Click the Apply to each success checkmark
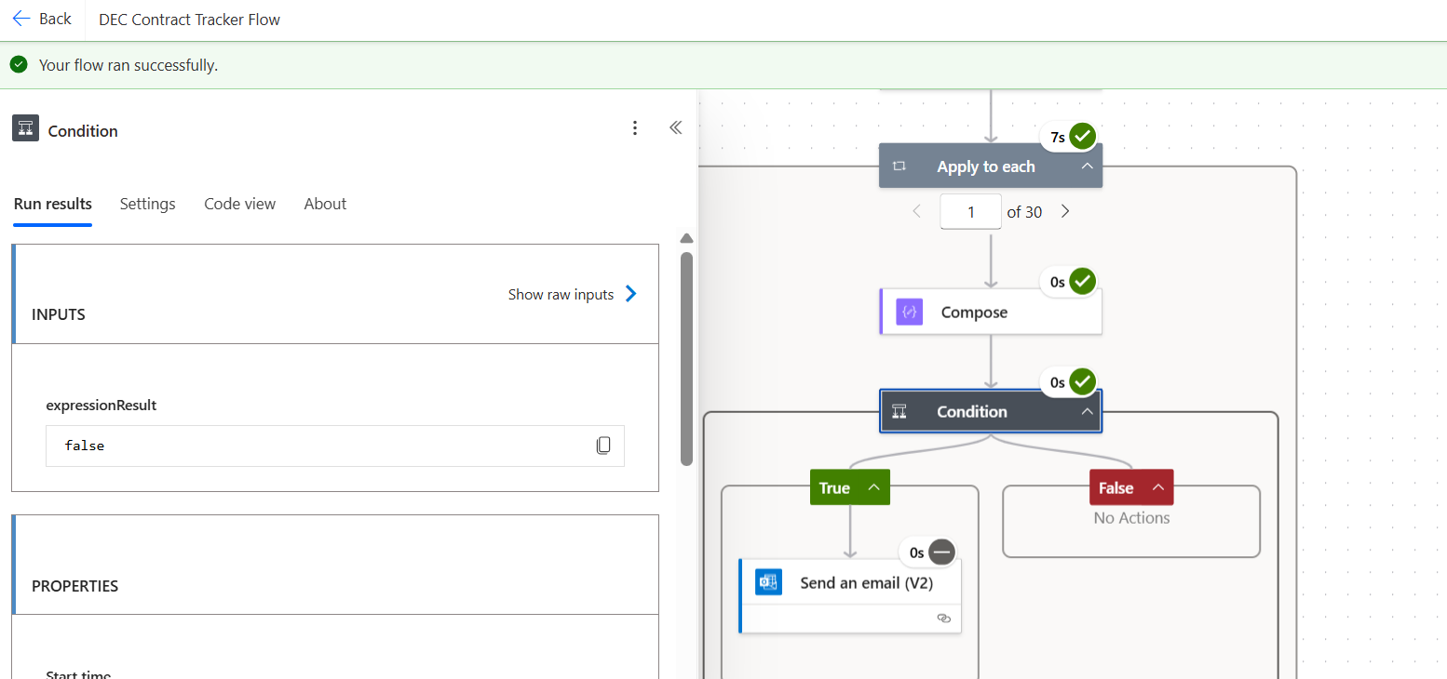The width and height of the screenshot is (1447, 679). pos(1082,137)
